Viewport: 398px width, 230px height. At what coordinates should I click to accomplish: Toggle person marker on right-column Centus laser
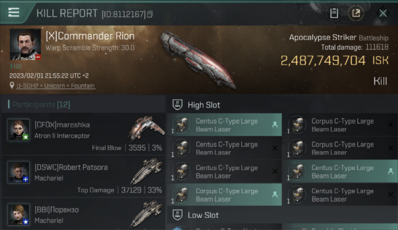click(391, 171)
